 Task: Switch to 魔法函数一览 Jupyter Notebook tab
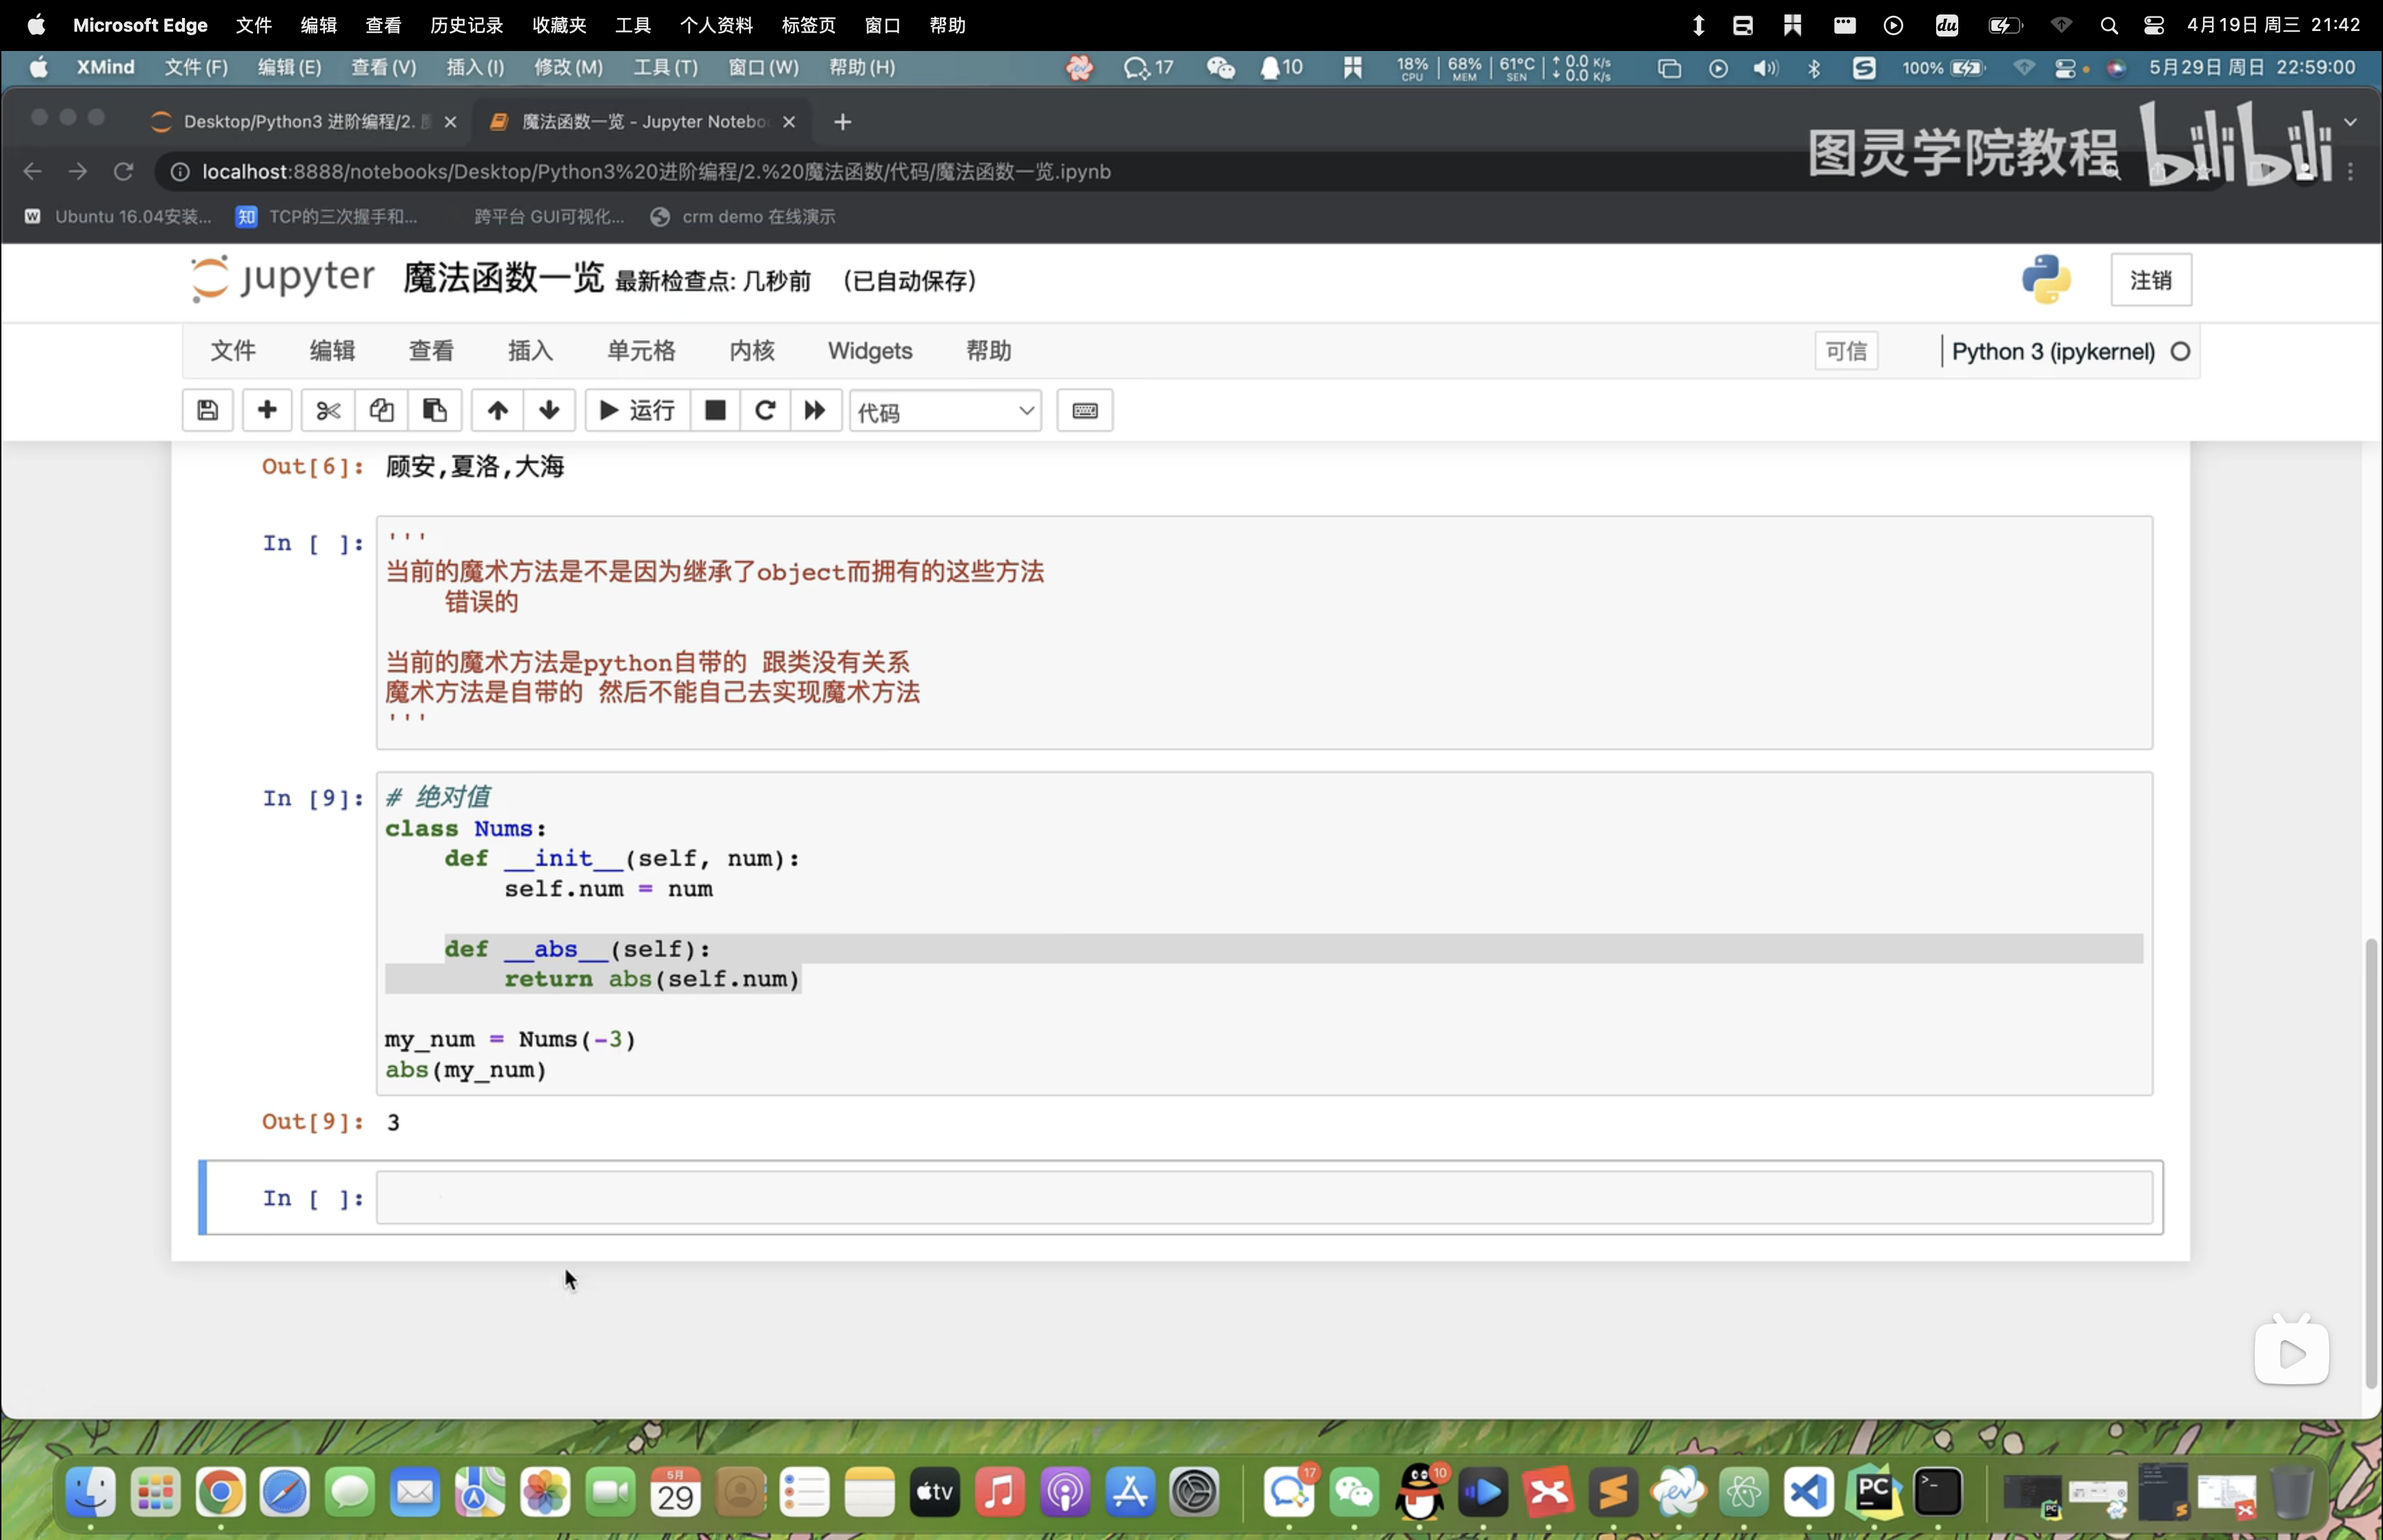click(642, 121)
